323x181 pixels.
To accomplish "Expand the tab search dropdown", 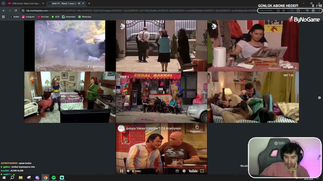I will coord(3,4).
